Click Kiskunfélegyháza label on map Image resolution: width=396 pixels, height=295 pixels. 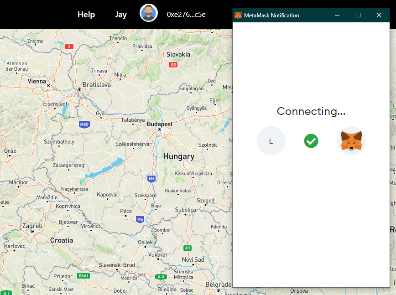tap(193, 173)
